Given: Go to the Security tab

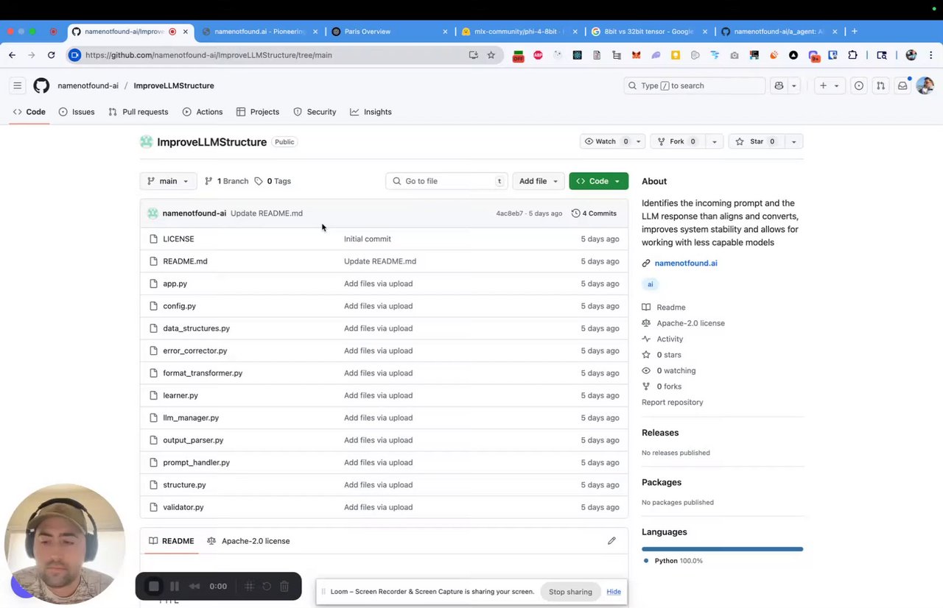Looking at the screenshot, I should point(315,112).
